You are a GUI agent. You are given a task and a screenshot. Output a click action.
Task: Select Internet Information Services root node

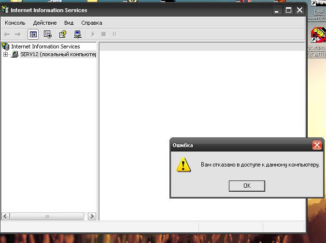[x=45, y=46]
